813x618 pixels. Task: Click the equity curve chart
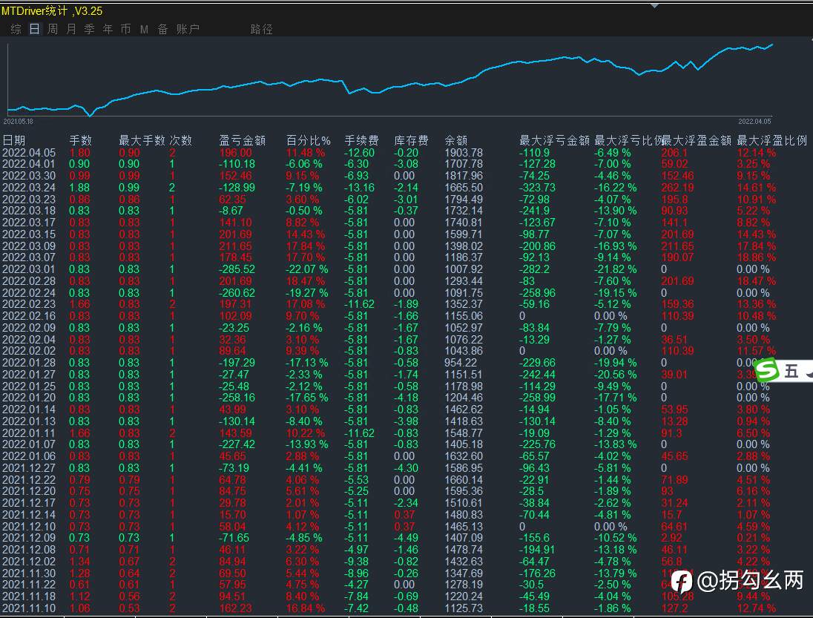[389, 79]
